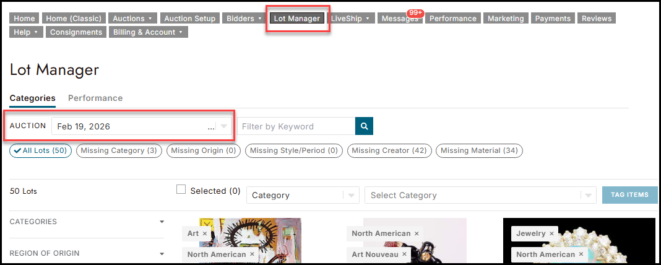Filter by Missing Category (3)
Screen dimensions: 661x265
point(119,150)
